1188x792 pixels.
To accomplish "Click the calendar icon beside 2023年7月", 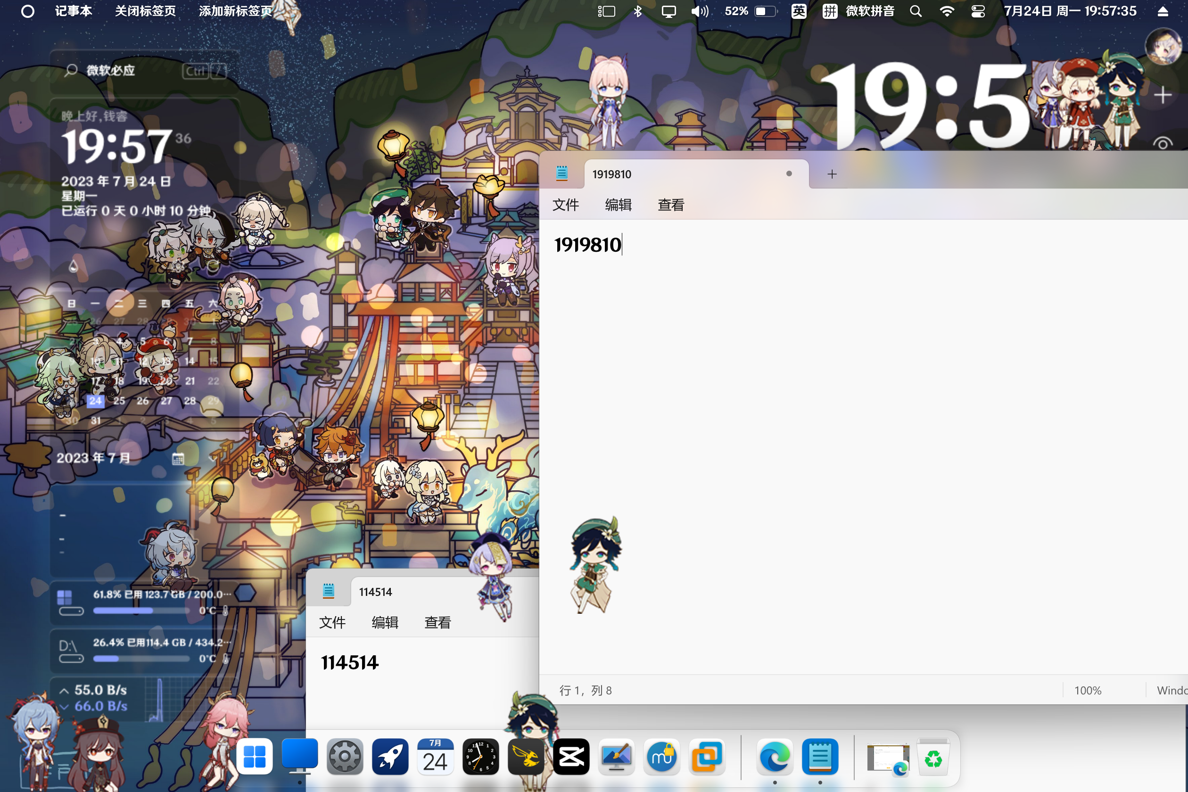I will 178,458.
